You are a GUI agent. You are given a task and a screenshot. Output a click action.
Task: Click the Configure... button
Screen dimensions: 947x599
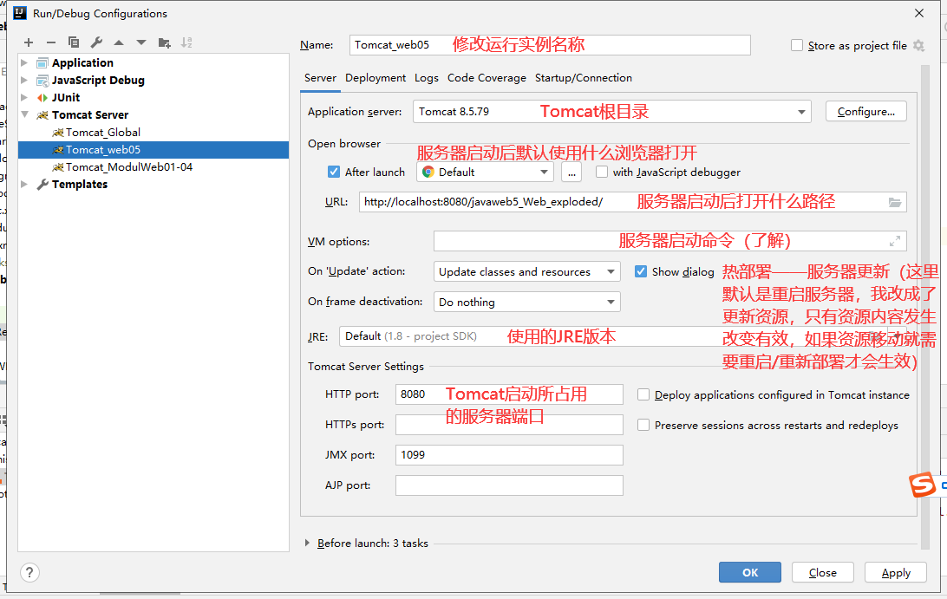point(866,112)
